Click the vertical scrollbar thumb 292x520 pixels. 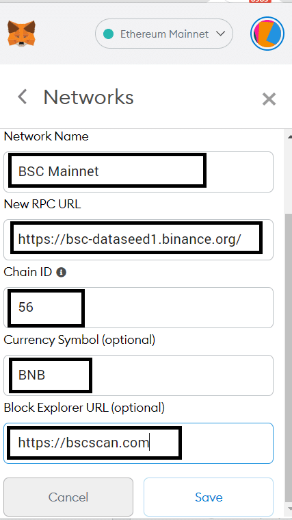click(289, 358)
